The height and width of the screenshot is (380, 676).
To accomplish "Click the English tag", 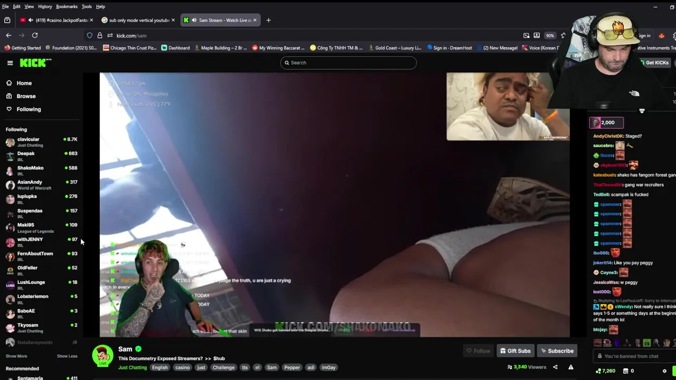I will click(159, 367).
